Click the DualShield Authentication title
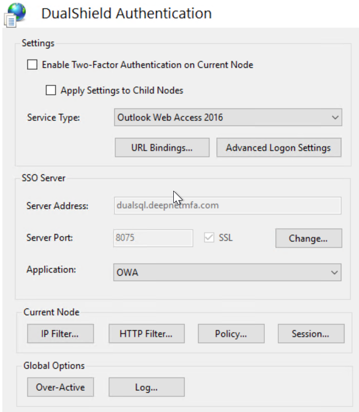 (x=126, y=13)
